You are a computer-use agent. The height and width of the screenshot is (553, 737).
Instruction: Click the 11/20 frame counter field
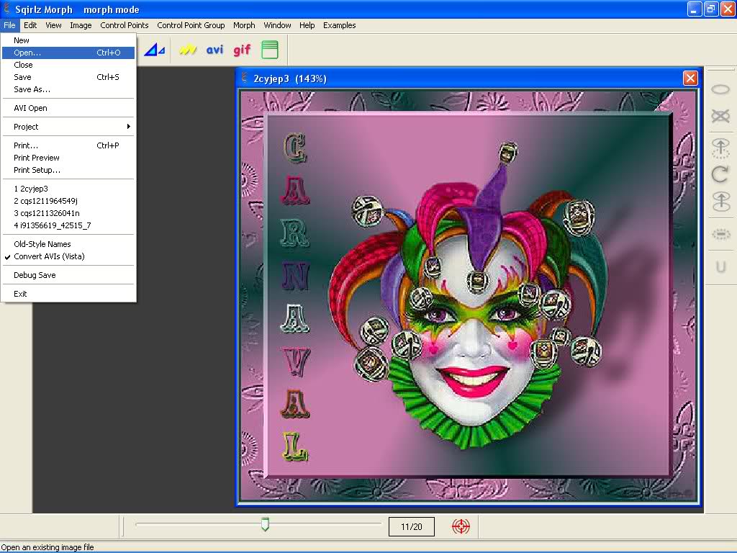[411, 526]
